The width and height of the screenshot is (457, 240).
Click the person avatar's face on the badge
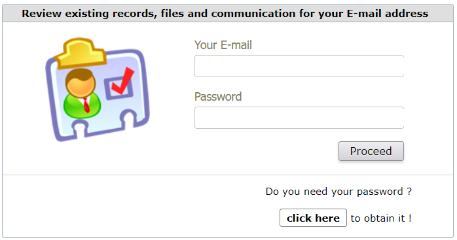tap(80, 84)
